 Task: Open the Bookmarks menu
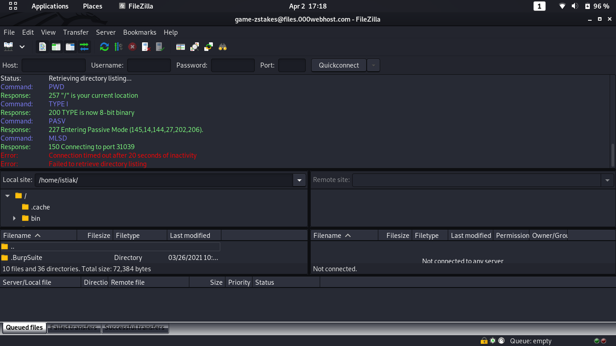point(140,32)
